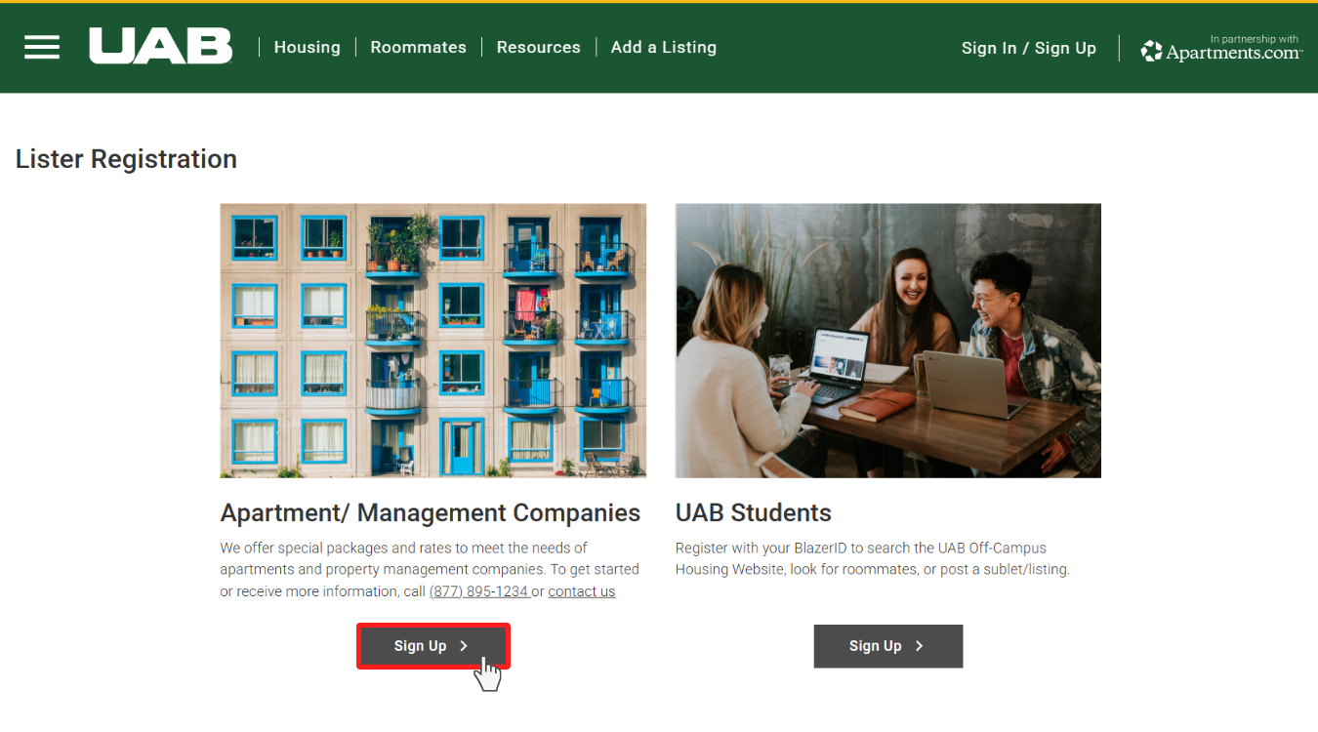
Task: Click the apartment building photo
Action: pos(432,340)
